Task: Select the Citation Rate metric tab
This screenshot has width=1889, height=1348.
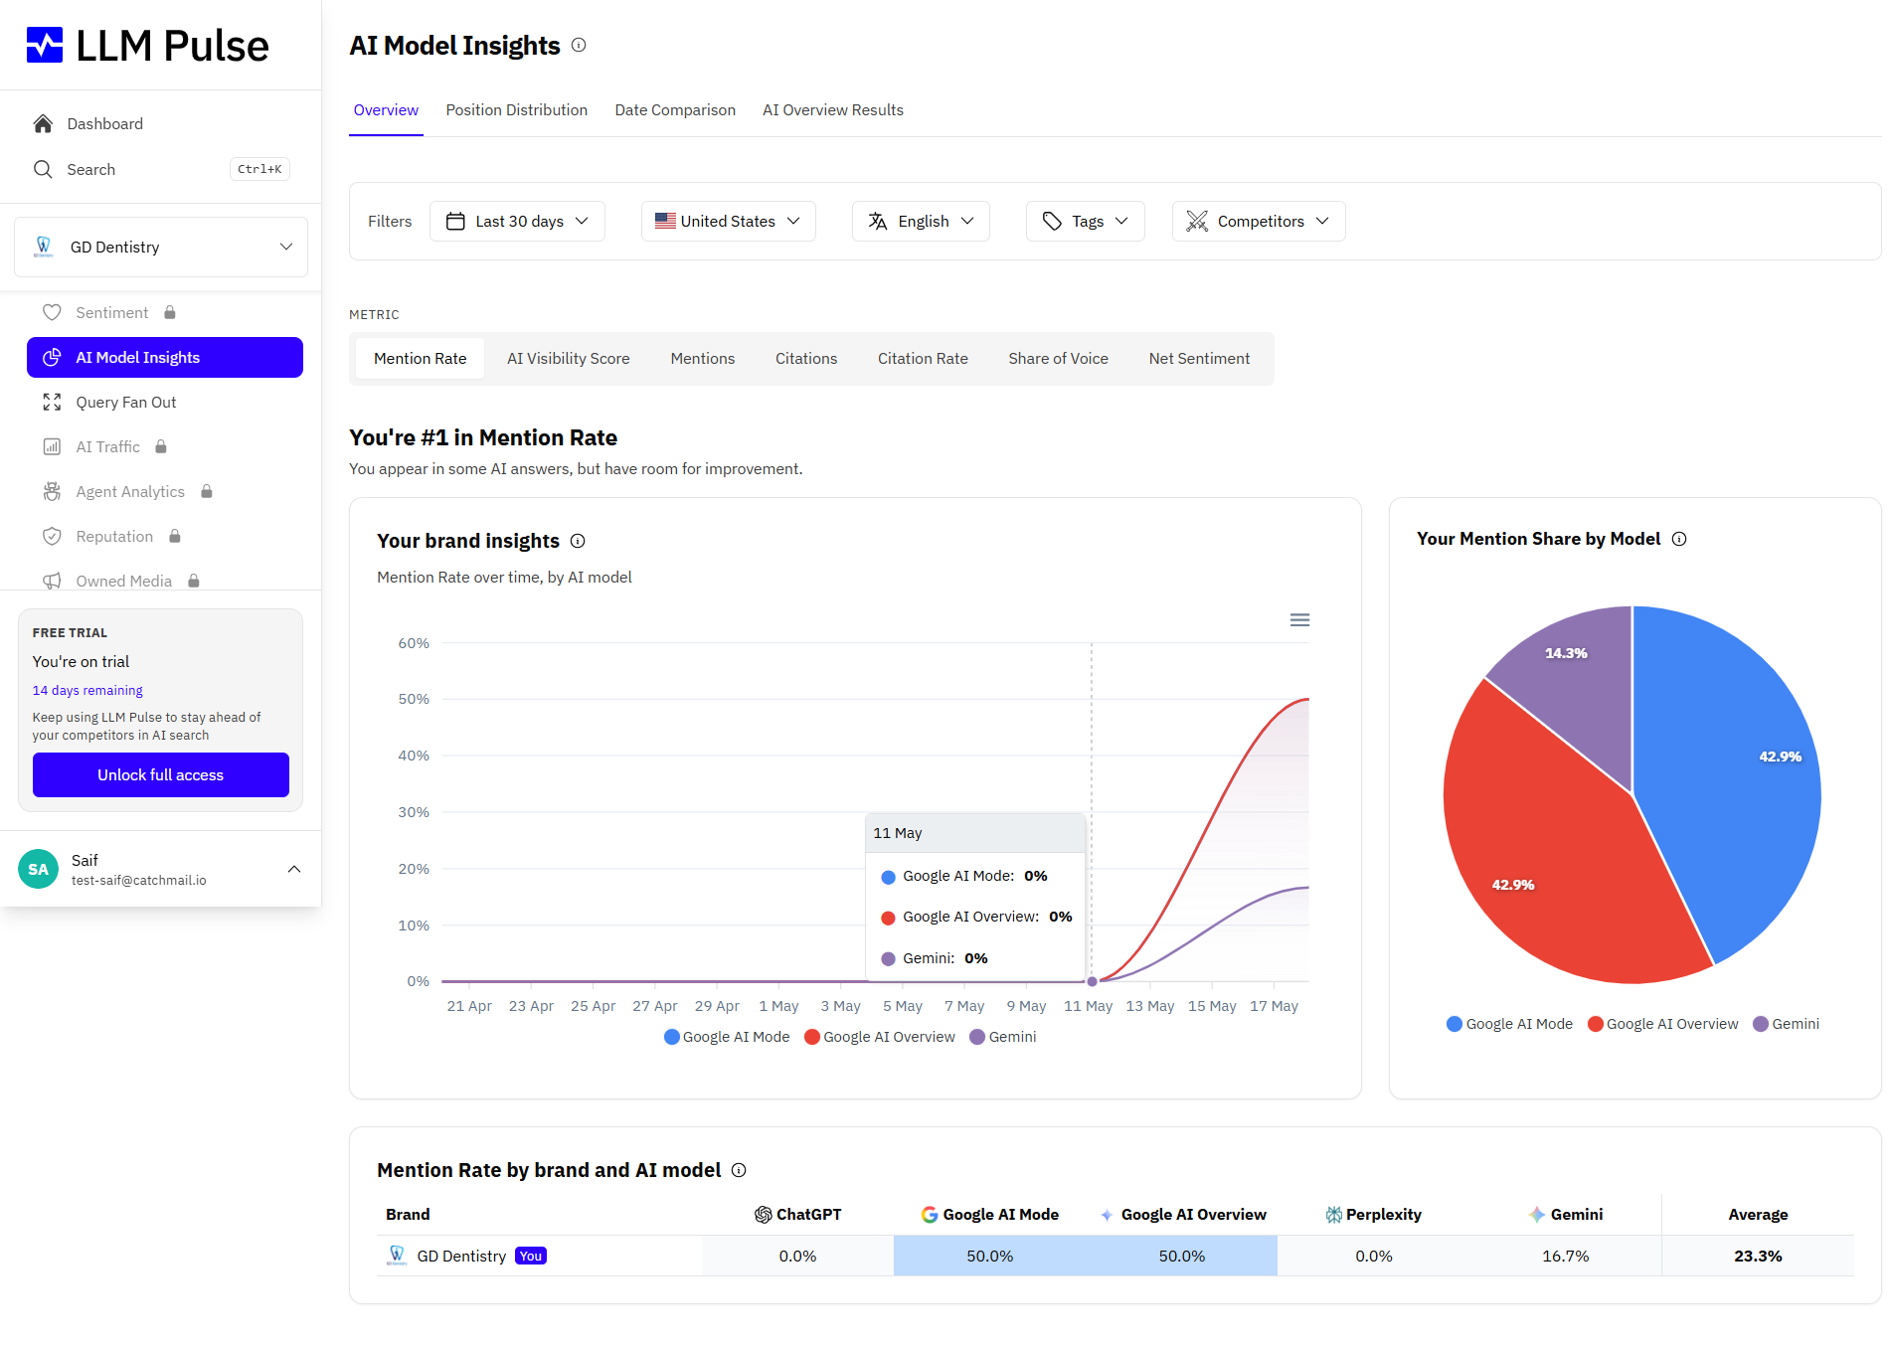Action: click(x=923, y=358)
